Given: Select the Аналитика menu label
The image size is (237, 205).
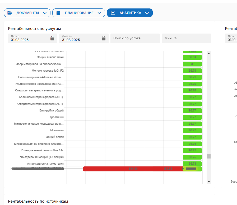Looking at the screenshot, I should [130, 13].
